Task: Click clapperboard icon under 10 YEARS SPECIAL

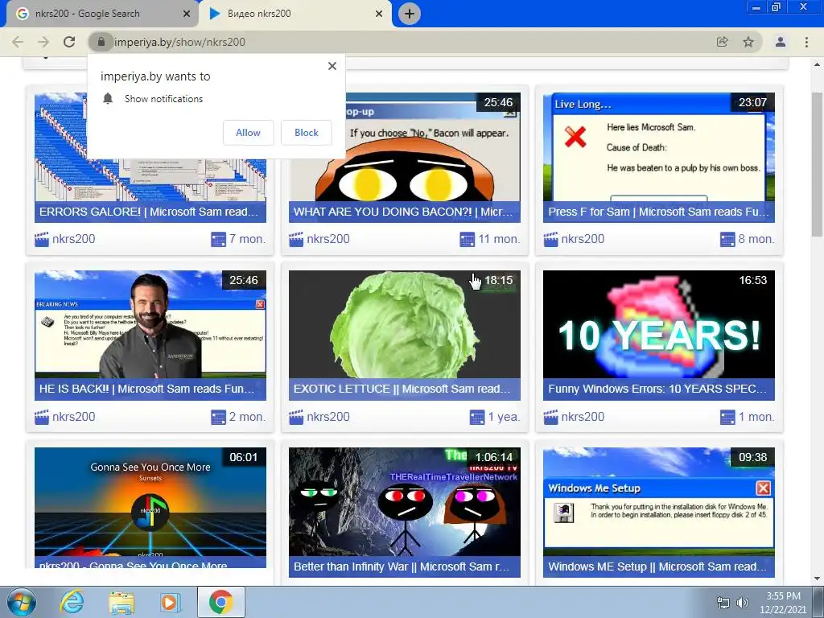Action: click(x=550, y=418)
